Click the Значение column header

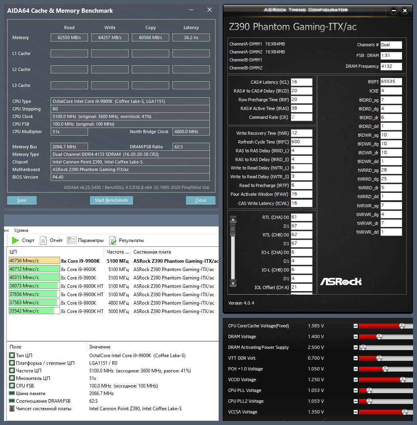click(153, 347)
